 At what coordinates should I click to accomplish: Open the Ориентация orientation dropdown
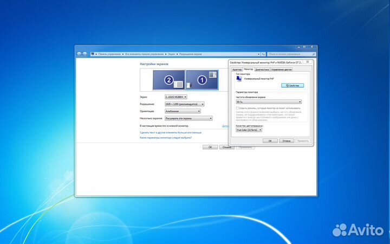[x=183, y=111]
